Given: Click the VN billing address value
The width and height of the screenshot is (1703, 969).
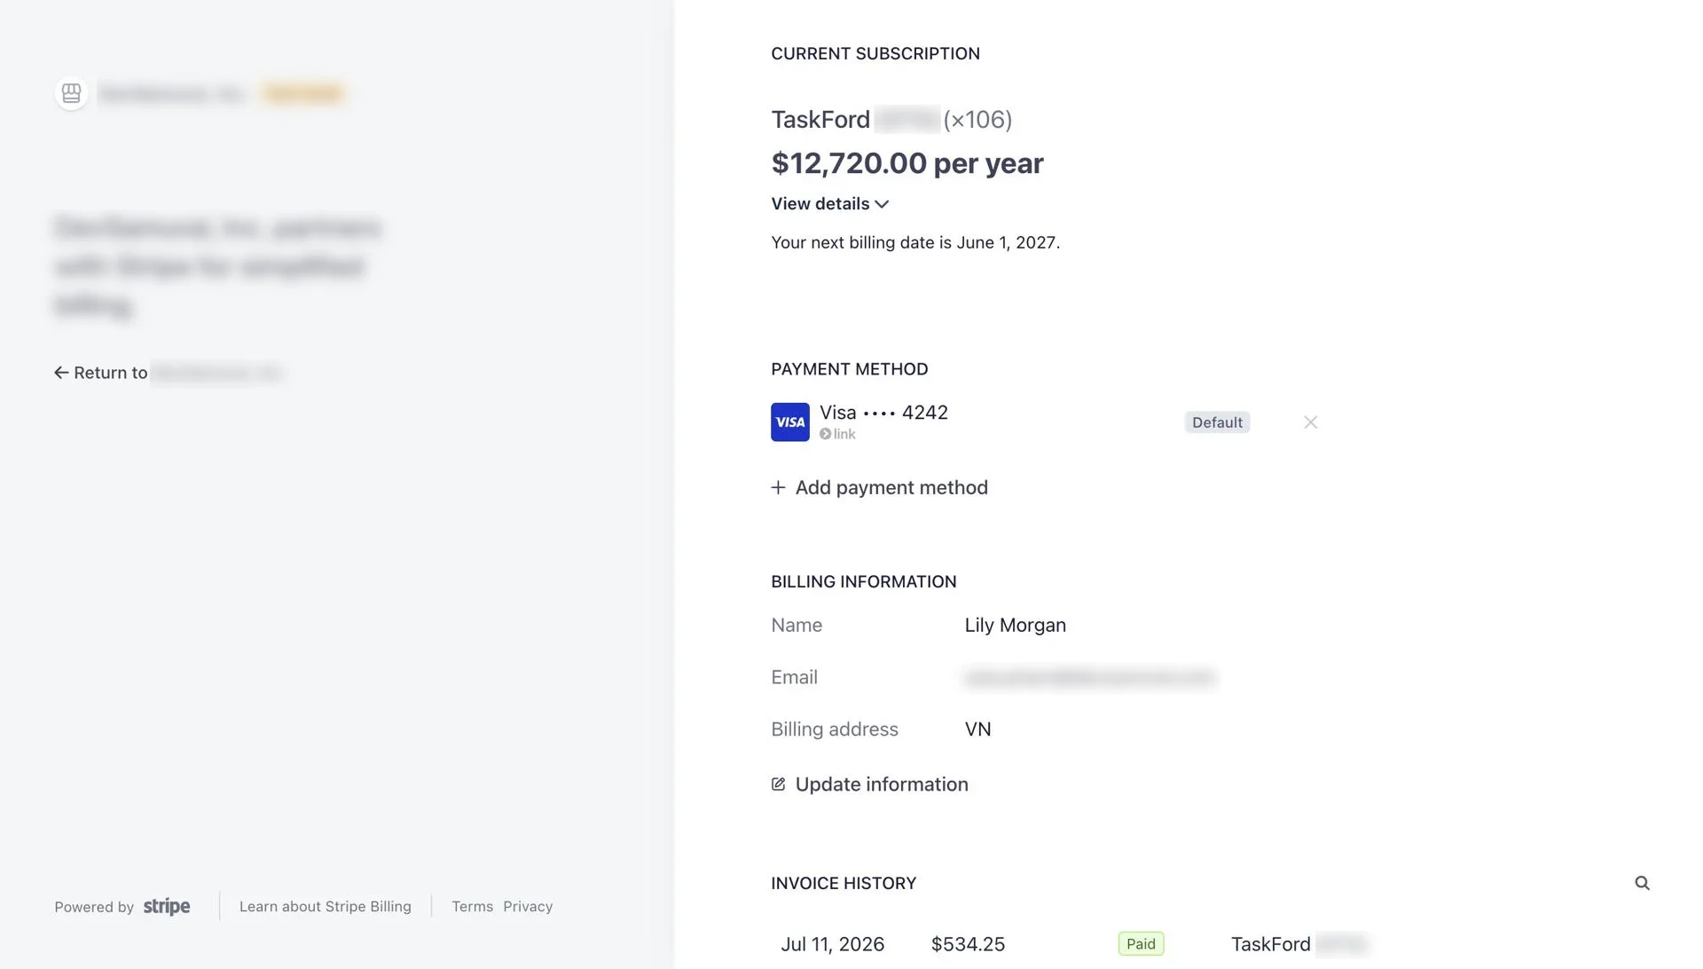Looking at the screenshot, I should pos(977,729).
